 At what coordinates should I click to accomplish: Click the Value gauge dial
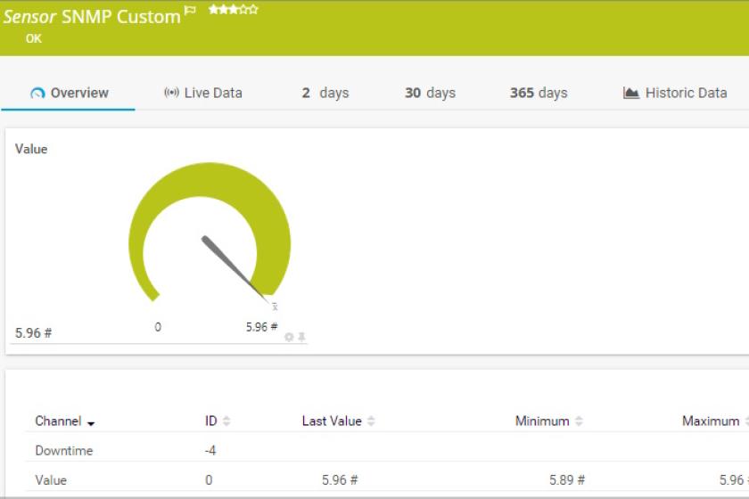point(210,233)
